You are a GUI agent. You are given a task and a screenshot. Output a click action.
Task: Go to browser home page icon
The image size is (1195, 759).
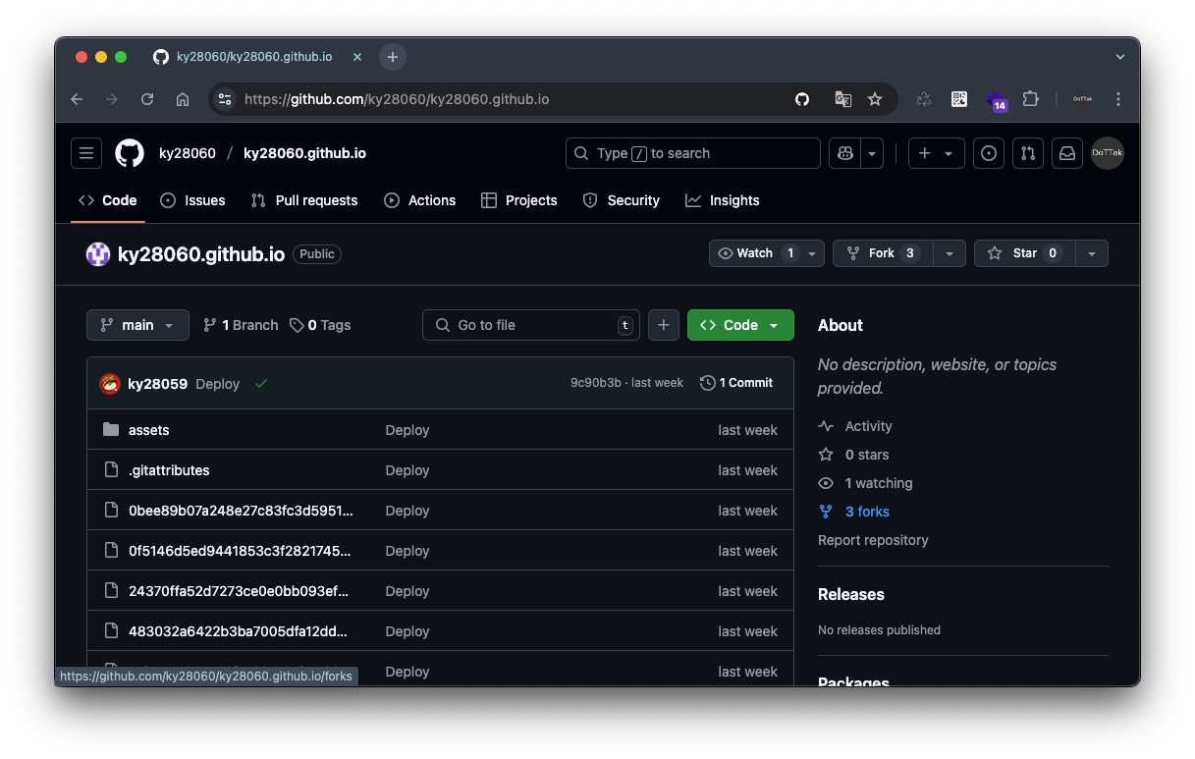tap(183, 99)
